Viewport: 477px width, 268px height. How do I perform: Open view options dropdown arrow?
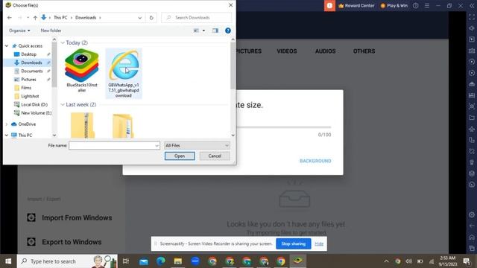pos(203,31)
